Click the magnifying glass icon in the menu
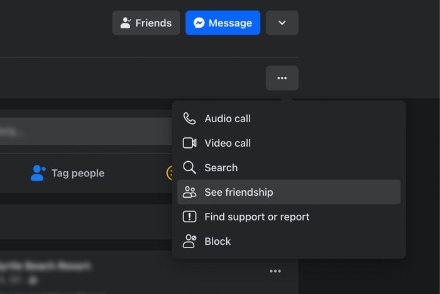This screenshot has height=294, width=440. 189,167
